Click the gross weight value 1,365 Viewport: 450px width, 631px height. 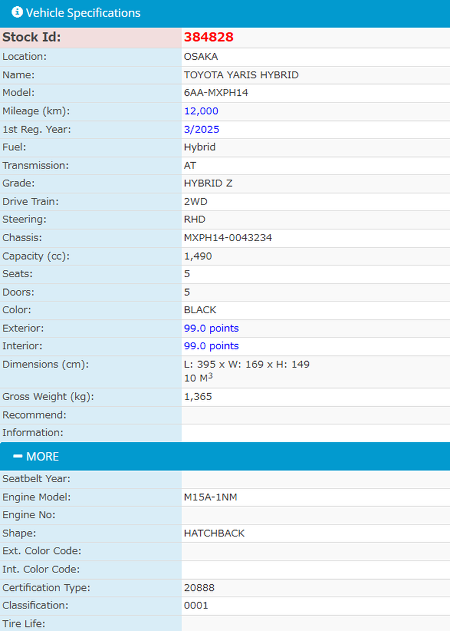(x=197, y=397)
